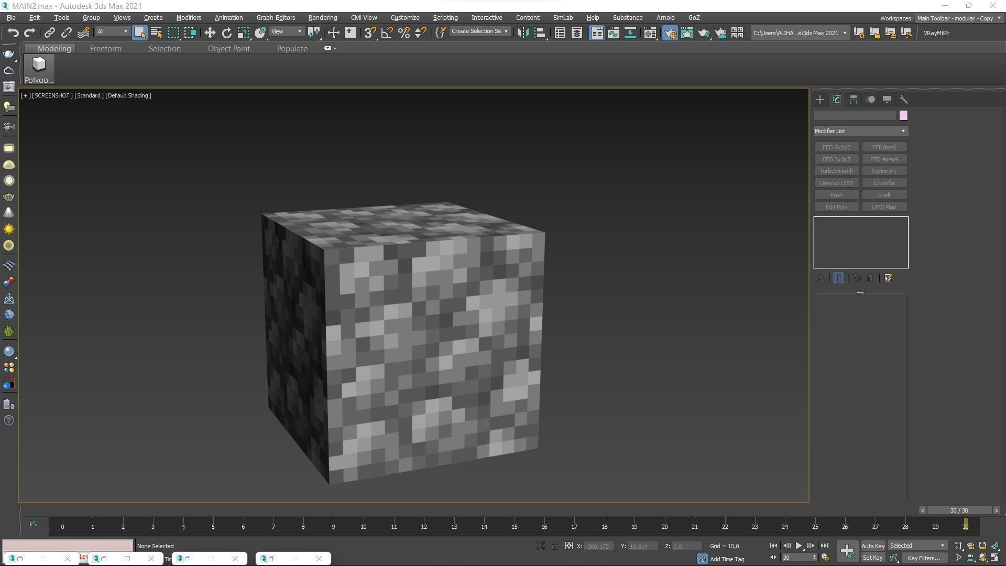Open Select by Name dialog
This screenshot has width=1006, height=566.
pyautogui.click(x=156, y=32)
